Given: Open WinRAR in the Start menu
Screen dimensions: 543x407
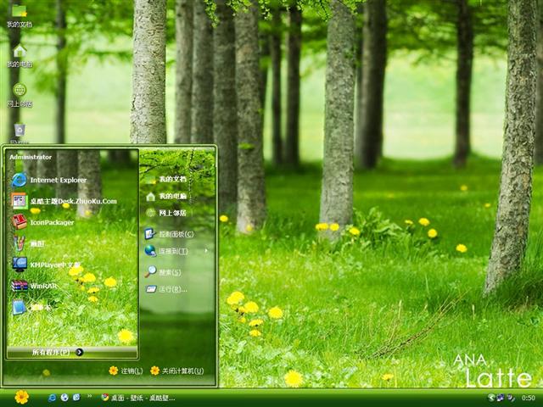Looking at the screenshot, I should coord(42,286).
